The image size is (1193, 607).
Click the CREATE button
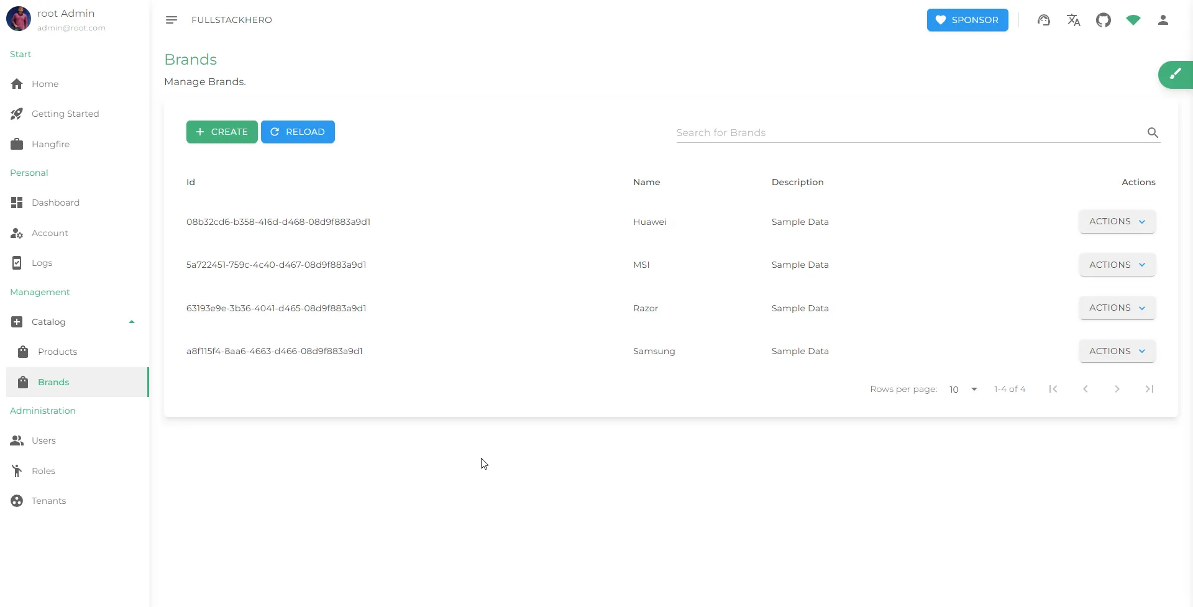222,131
